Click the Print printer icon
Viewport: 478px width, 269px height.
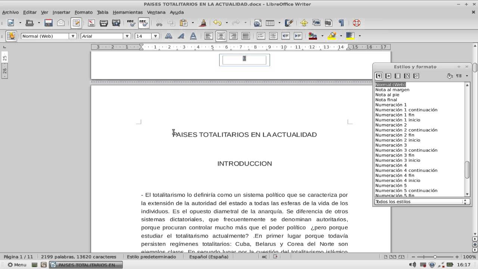point(104,23)
